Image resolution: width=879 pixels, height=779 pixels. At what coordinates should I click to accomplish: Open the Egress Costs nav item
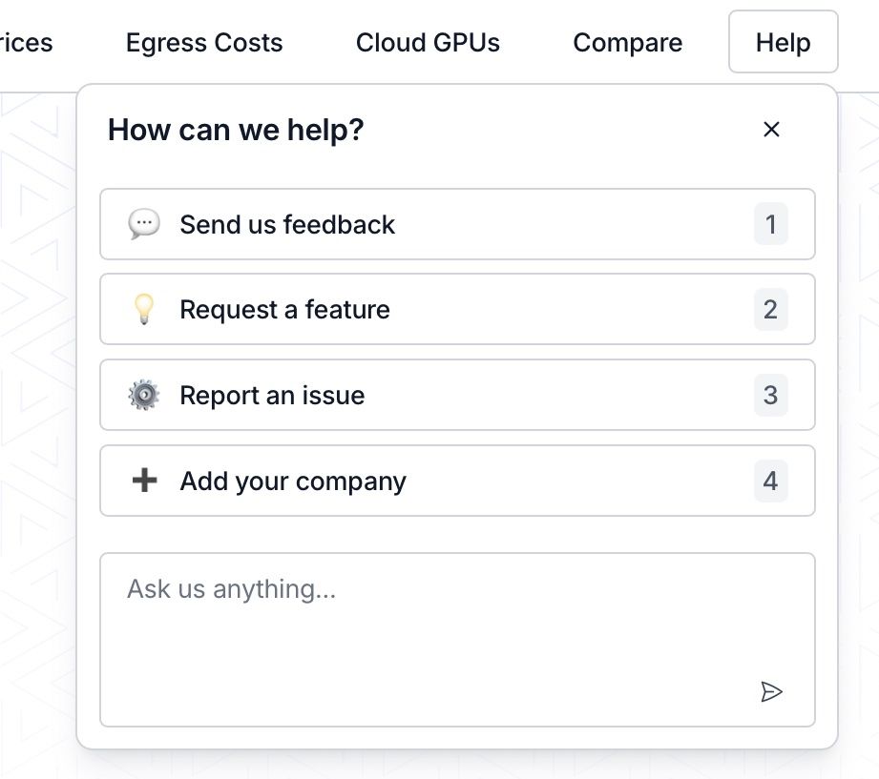point(204,43)
